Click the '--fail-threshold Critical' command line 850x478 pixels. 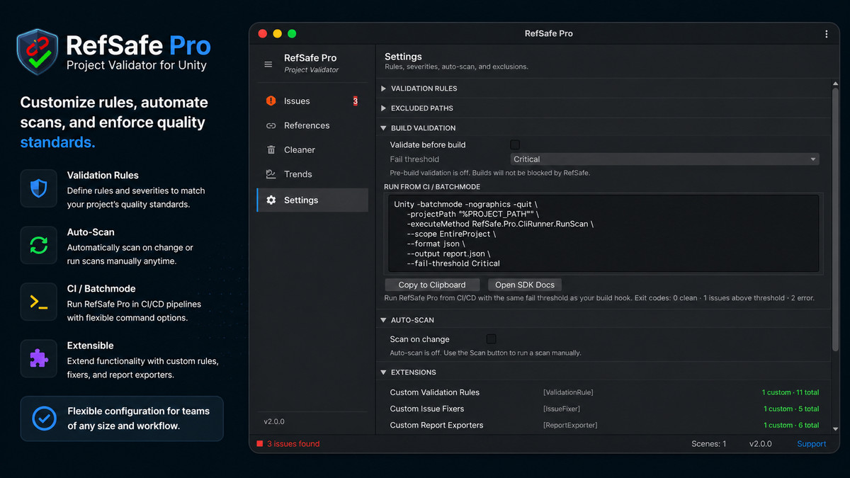pos(453,263)
